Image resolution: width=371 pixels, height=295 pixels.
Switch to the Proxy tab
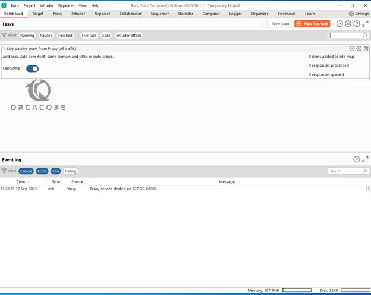coord(58,14)
